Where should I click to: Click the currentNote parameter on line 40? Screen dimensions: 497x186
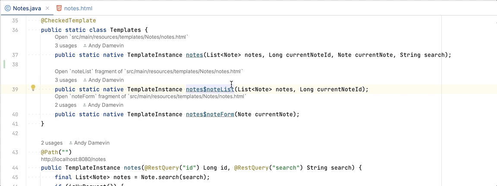coord(274,115)
